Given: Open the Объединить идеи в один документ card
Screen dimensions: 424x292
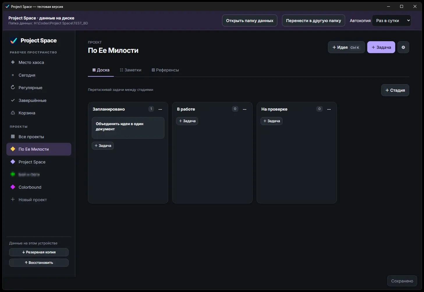Looking at the screenshot, I should coord(128,128).
